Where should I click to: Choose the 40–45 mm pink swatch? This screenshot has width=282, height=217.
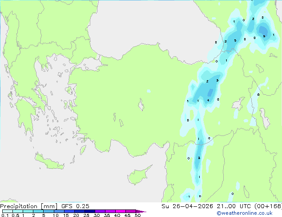[x=121, y=211]
